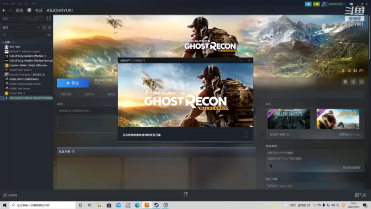Click 'manage my 6 DLC' link
The width and height of the screenshot is (371, 209).
click(x=350, y=135)
